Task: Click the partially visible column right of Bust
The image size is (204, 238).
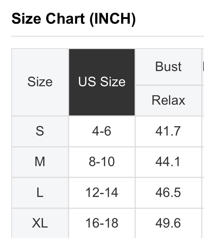Action: pyautogui.click(x=203, y=67)
